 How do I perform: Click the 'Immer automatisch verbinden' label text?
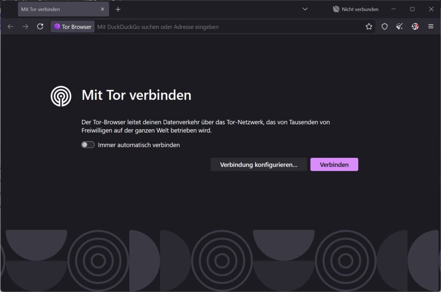tap(139, 145)
